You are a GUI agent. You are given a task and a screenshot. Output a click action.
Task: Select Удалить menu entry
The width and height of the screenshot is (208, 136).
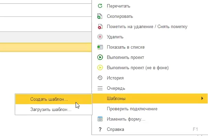pos(150,37)
